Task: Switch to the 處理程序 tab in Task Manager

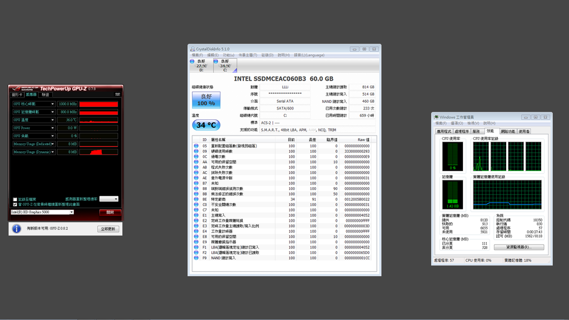Action: click(462, 131)
